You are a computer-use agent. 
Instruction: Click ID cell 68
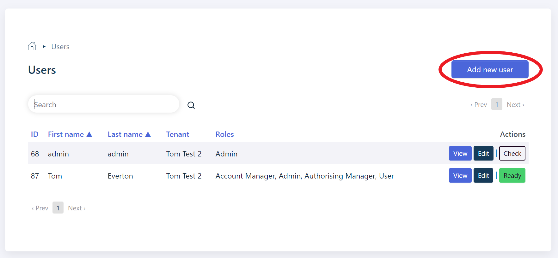tap(35, 154)
